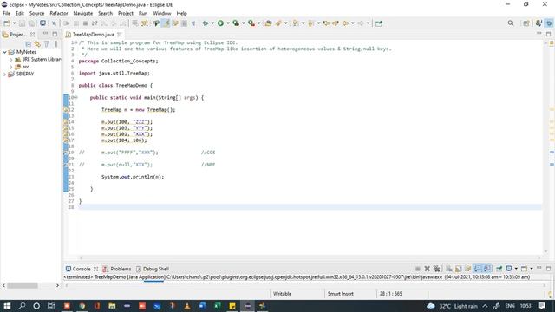Open the Terminal toolbar icon

pos(42,23)
